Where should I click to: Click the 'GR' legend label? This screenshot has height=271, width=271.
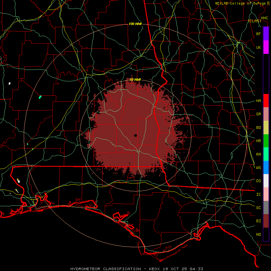click(258, 114)
